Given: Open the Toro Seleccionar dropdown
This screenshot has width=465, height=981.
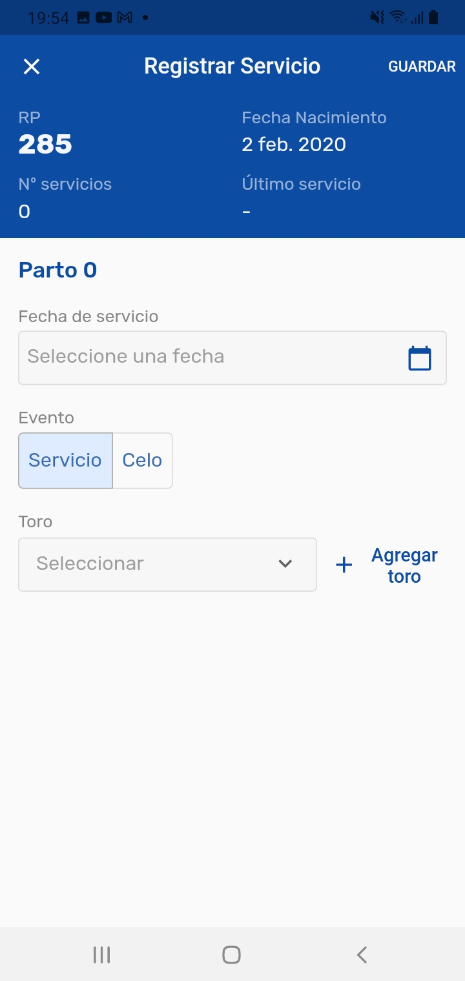Looking at the screenshot, I should coord(167,564).
